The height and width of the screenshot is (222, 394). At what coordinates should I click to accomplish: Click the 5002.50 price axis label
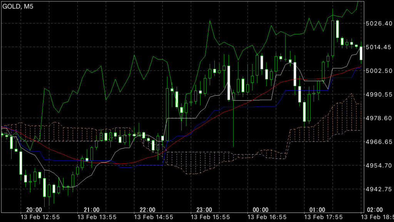[379, 71]
